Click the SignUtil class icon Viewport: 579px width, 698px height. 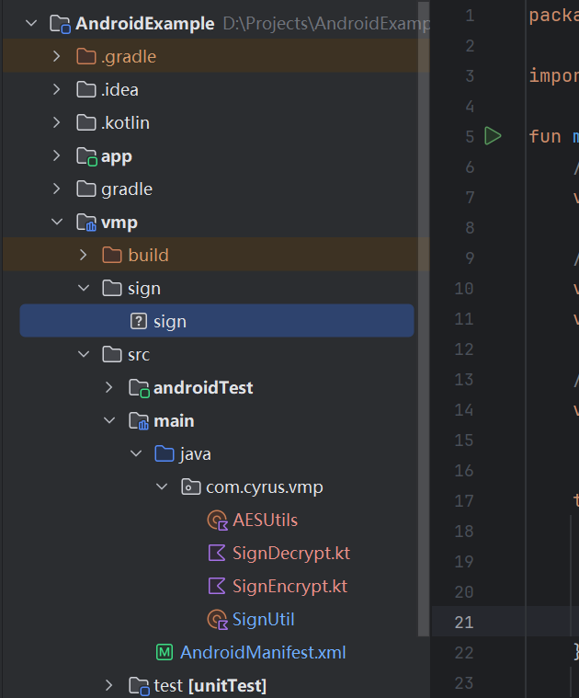[x=218, y=620]
